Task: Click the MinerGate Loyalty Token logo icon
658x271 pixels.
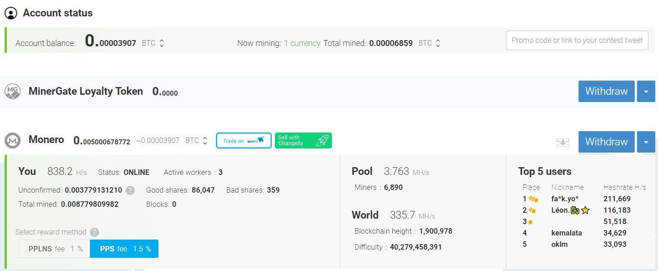Action: (13, 92)
